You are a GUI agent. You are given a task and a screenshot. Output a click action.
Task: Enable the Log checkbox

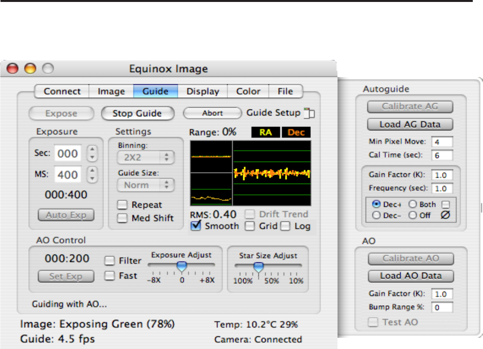tap(286, 226)
